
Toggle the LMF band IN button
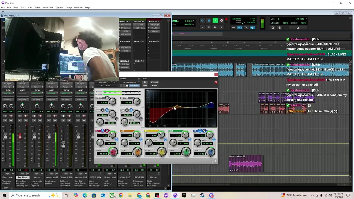point(141,140)
